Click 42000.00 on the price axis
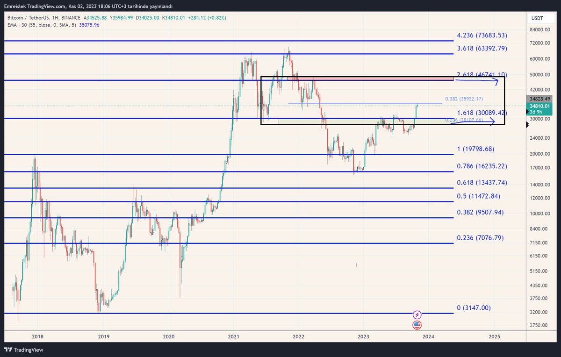 541,90
